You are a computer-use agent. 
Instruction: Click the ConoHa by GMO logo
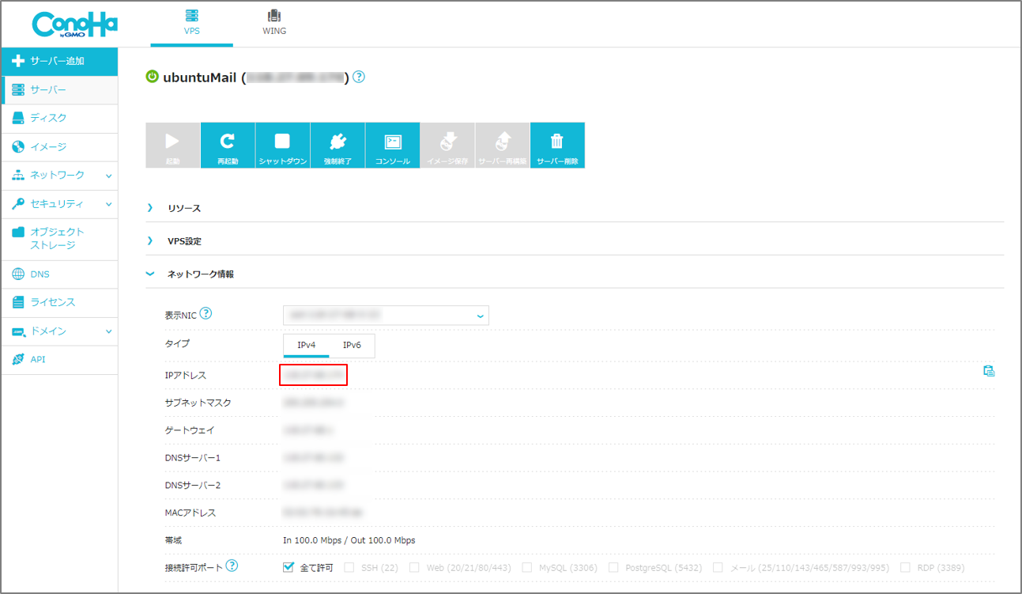pyautogui.click(x=74, y=25)
